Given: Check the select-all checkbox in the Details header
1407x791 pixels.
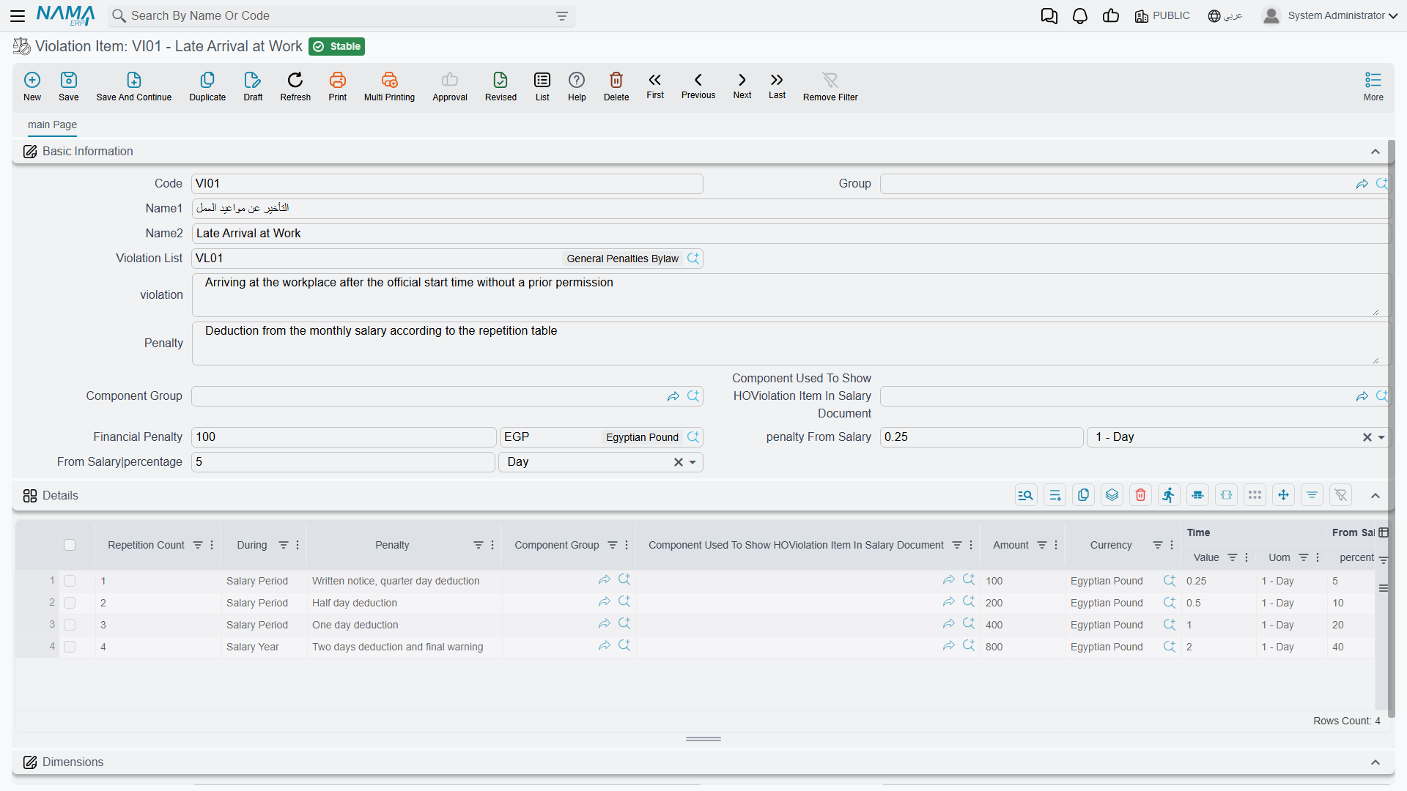Looking at the screenshot, I should pyautogui.click(x=70, y=545).
